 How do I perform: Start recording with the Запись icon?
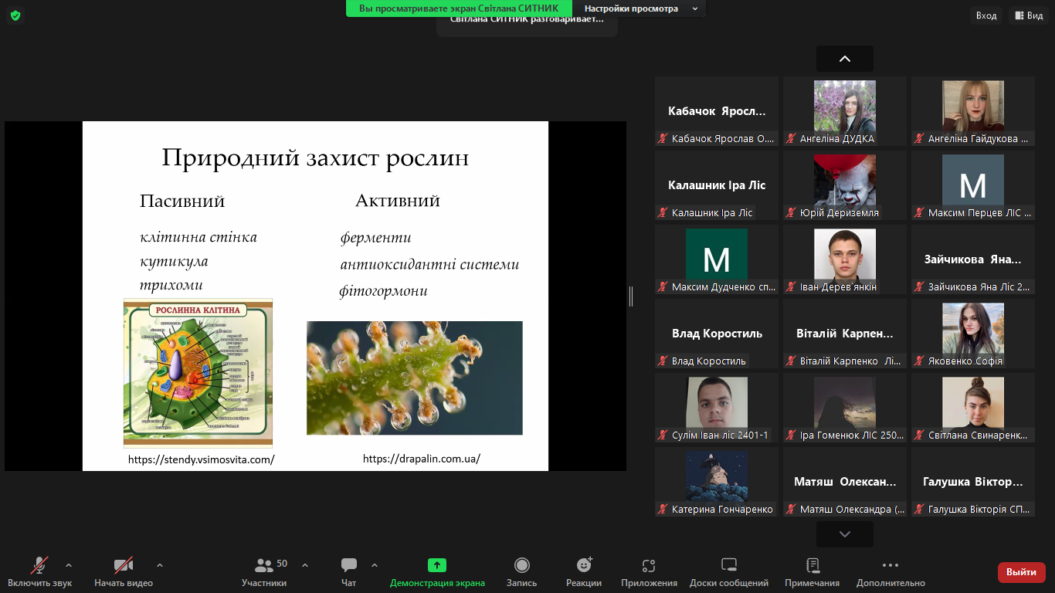pos(521,566)
